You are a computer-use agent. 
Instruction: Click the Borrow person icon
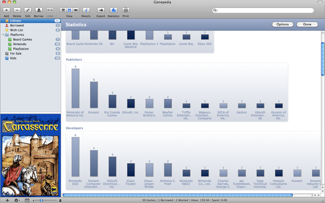click(39, 10)
